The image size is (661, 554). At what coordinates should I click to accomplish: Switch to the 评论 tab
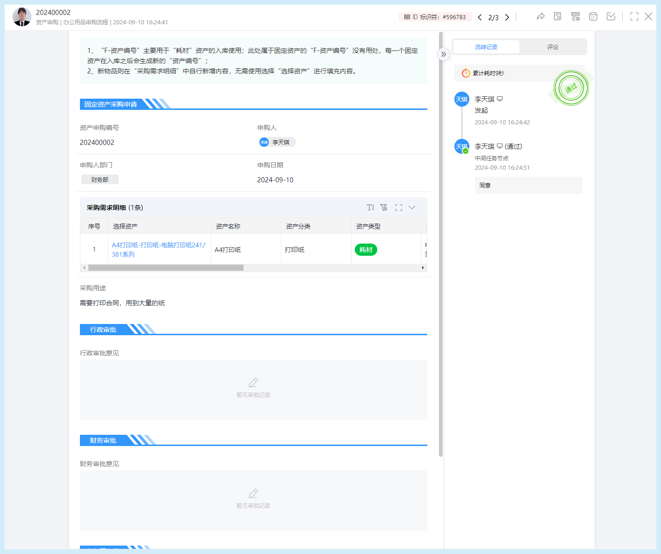coord(553,47)
